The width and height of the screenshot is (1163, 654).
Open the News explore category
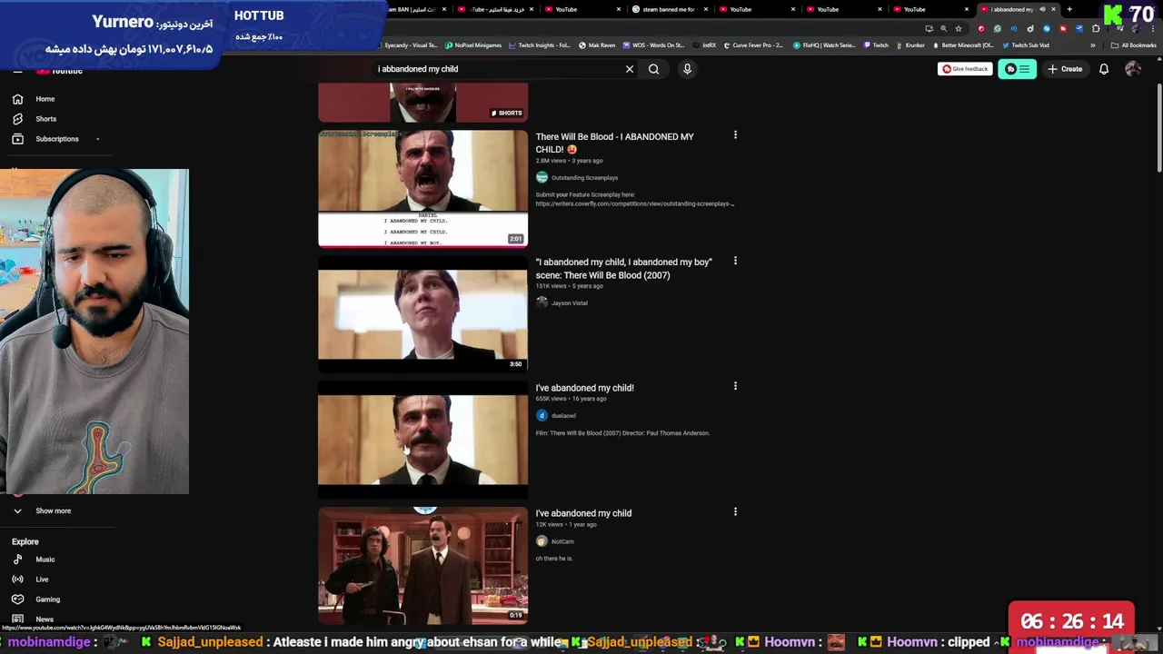point(44,619)
